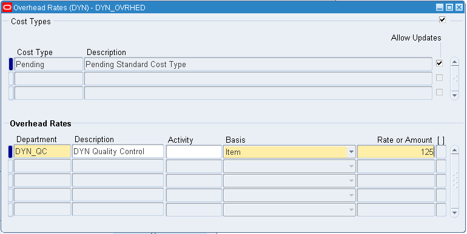This screenshot has width=467, height=234.
Task: Open Basis dropdown in last overhead row
Action: click(x=351, y=210)
